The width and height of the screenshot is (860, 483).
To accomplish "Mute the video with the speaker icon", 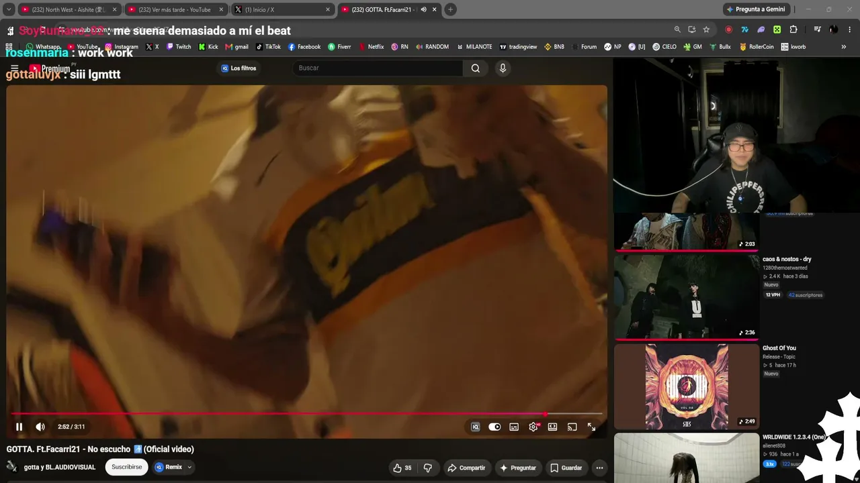I will pyautogui.click(x=40, y=427).
